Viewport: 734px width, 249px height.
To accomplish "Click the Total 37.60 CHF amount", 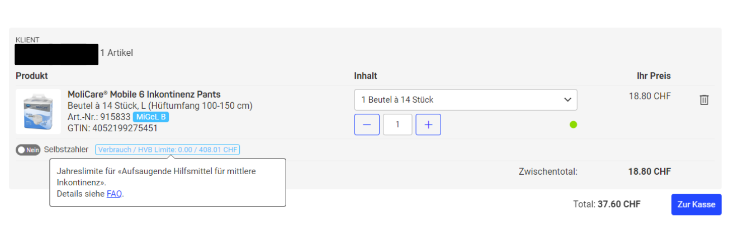I will [x=619, y=204].
